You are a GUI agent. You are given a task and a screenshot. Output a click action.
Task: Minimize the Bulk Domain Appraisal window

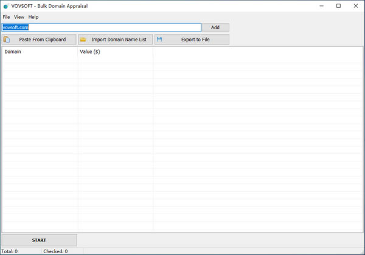[321, 6]
